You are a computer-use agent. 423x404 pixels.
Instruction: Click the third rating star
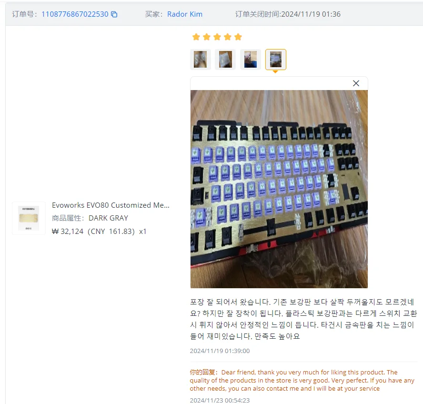217,37
